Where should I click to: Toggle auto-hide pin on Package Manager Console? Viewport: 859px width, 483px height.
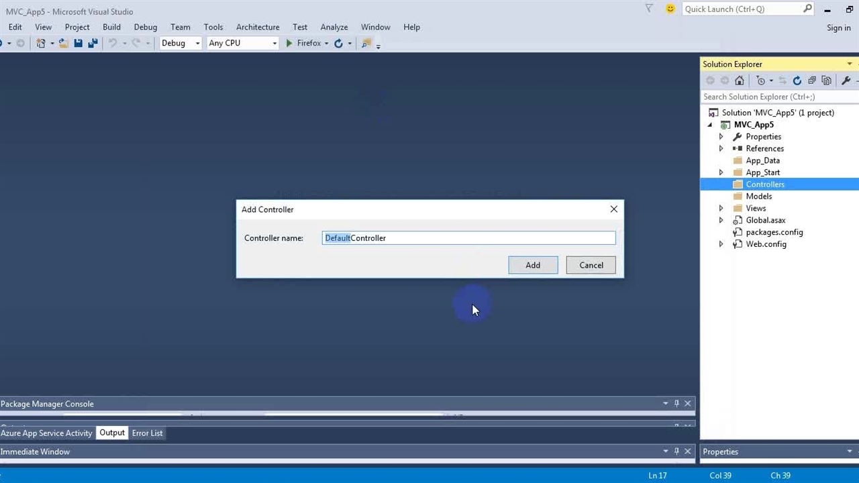pos(676,404)
